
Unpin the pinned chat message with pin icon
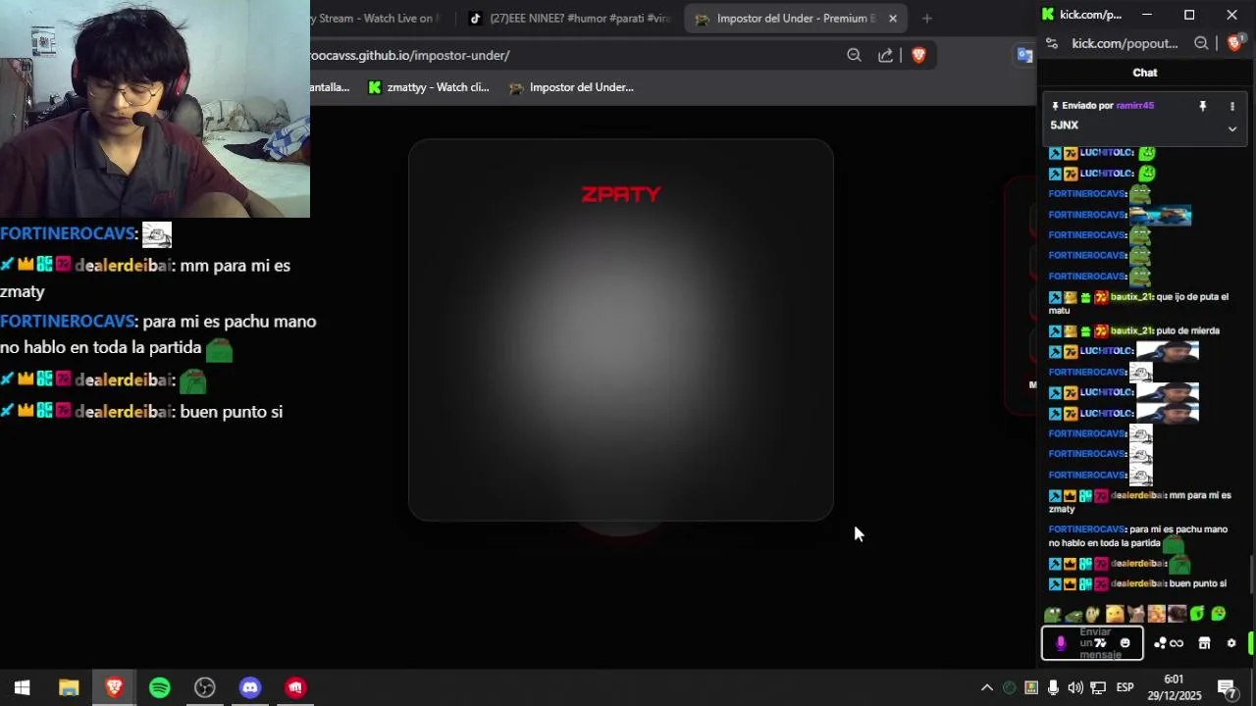(1202, 106)
